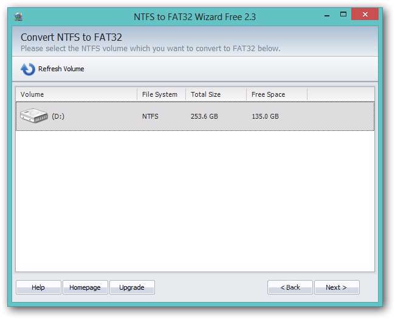Screen dimensions: 395x319
Task: Click the 135.0 GB free space cell
Action: click(265, 116)
